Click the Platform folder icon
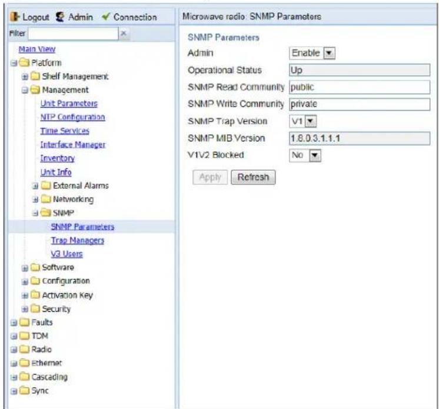Screen dimensions: 439x409 25,62
